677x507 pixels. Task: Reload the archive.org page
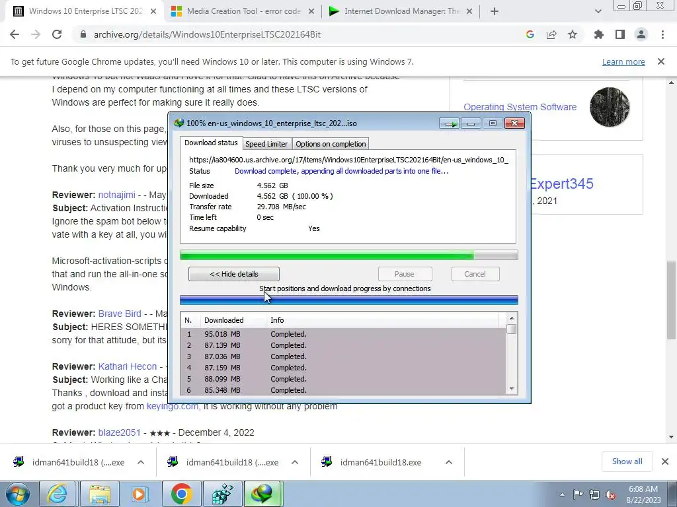tap(57, 34)
